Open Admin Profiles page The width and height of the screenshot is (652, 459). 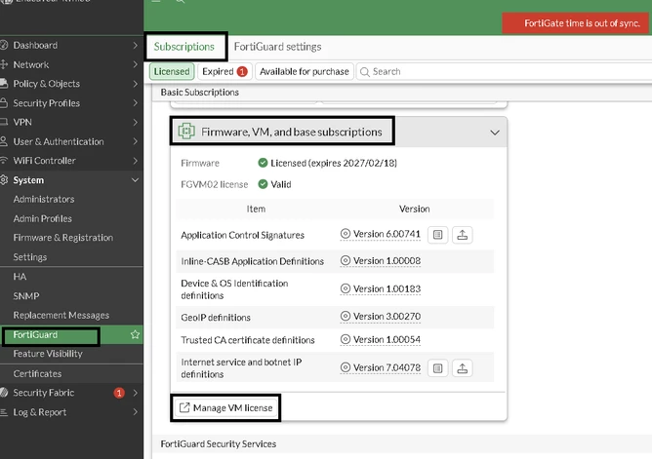42,218
